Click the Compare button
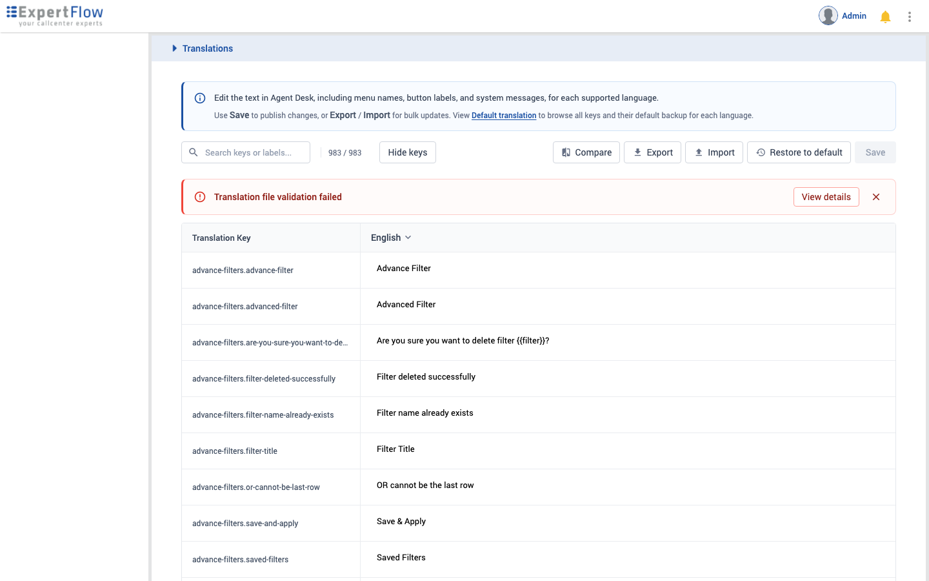Screen dimensions: 929x581 coord(586,152)
